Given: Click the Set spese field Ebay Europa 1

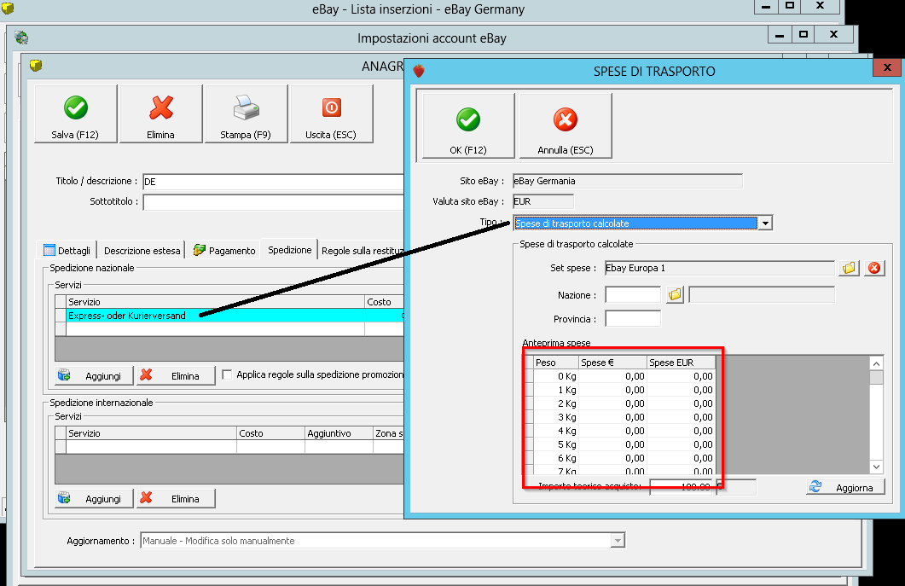Looking at the screenshot, I should [x=719, y=268].
